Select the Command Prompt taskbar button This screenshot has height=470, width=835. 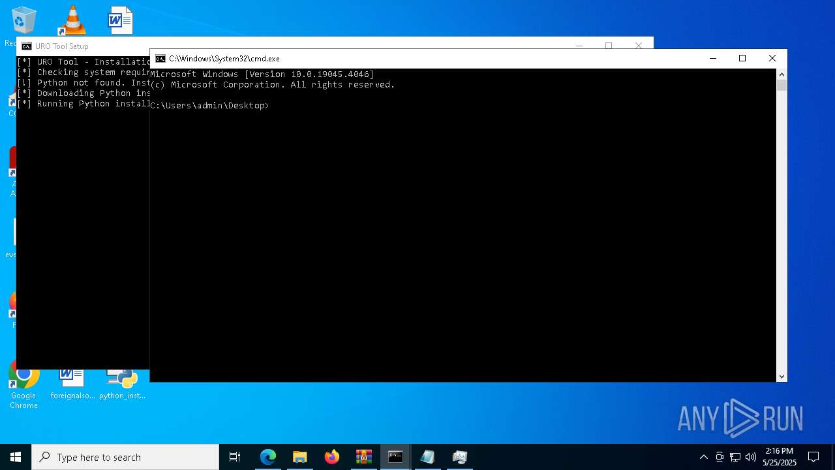(x=395, y=457)
